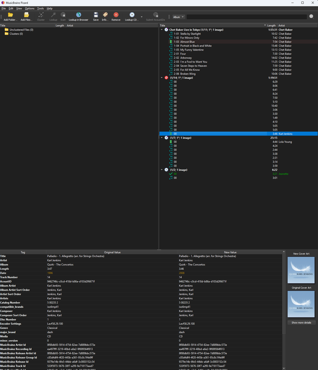The width and height of the screenshot is (318, 370).
Task: Open the Options menu
Action: tap(30, 8)
